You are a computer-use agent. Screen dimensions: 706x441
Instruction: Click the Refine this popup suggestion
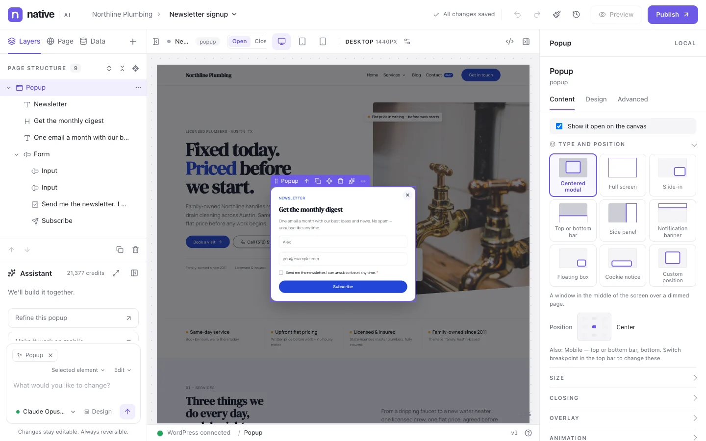click(x=73, y=318)
